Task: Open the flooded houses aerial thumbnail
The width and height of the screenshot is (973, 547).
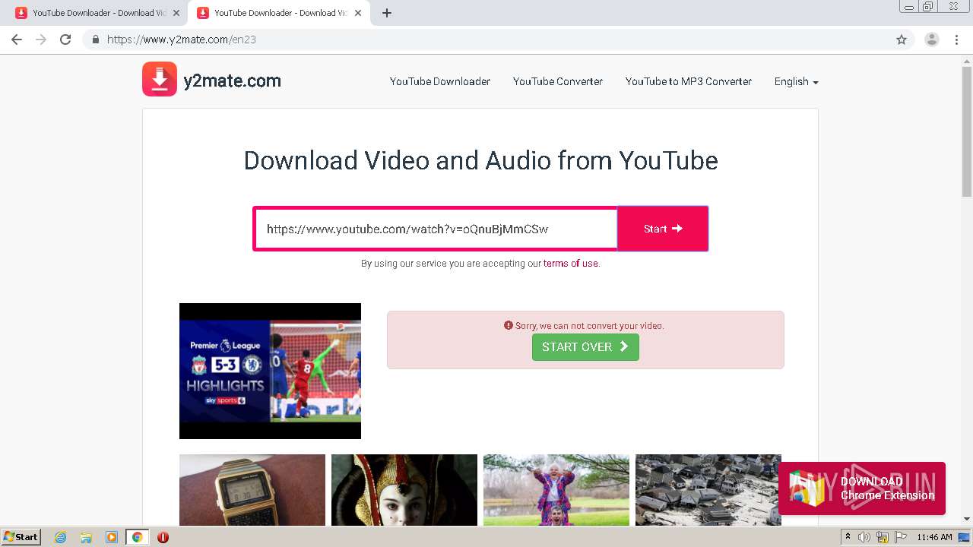Action: 708,490
